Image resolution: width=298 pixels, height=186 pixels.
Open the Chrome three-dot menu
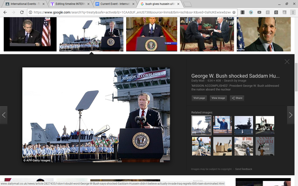pos(293,13)
